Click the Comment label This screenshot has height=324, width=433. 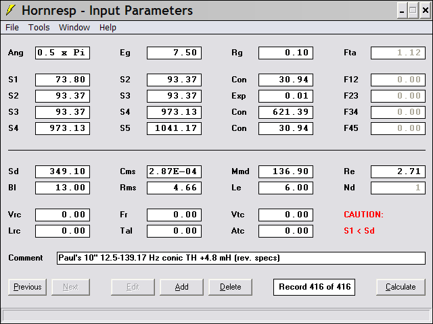pyautogui.click(x=26, y=258)
